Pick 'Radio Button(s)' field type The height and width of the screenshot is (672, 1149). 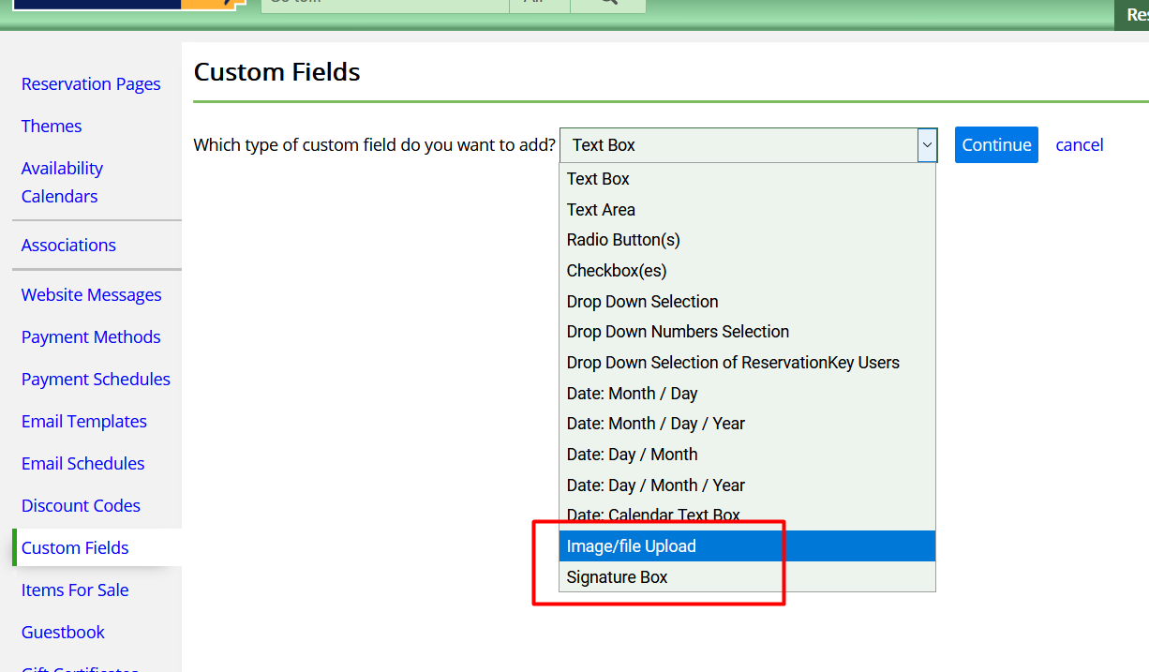[623, 240]
